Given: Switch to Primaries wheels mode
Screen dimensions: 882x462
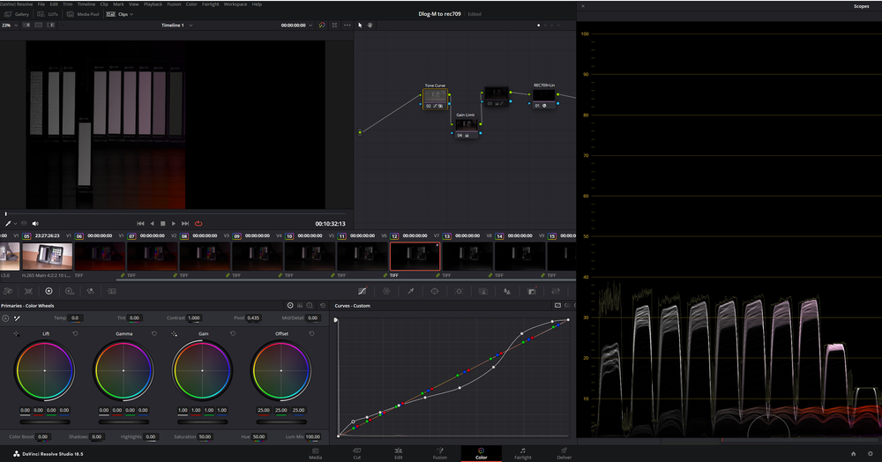Looking at the screenshot, I should click(x=290, y=306).
